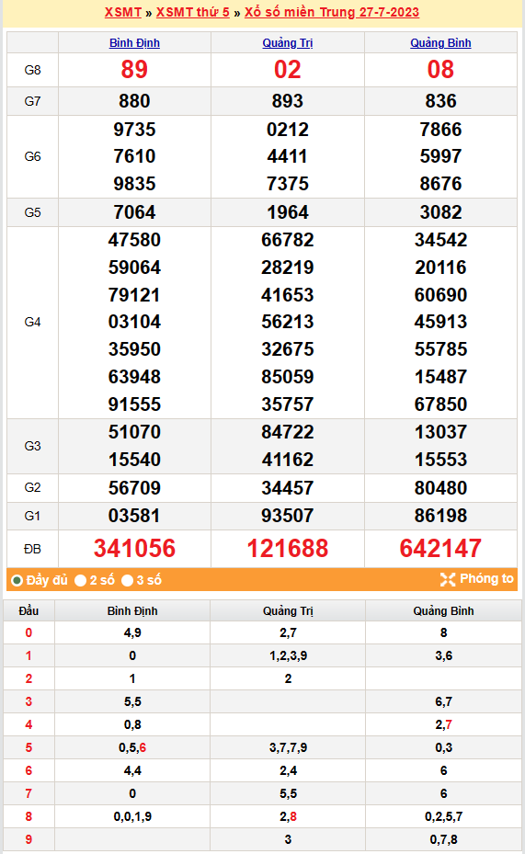
Task: Click the Đầu column header
Action: click(x=29, y=611)
